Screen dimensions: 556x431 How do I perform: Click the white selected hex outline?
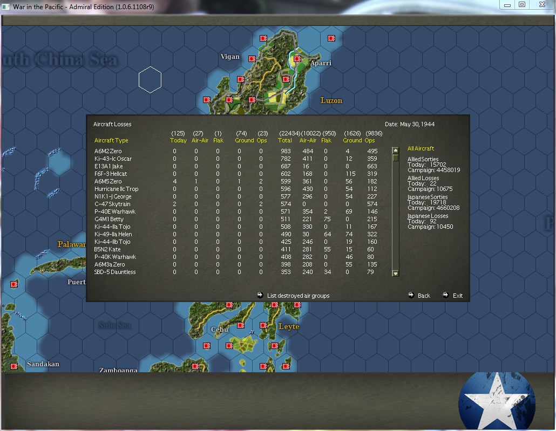pos(150,80)
